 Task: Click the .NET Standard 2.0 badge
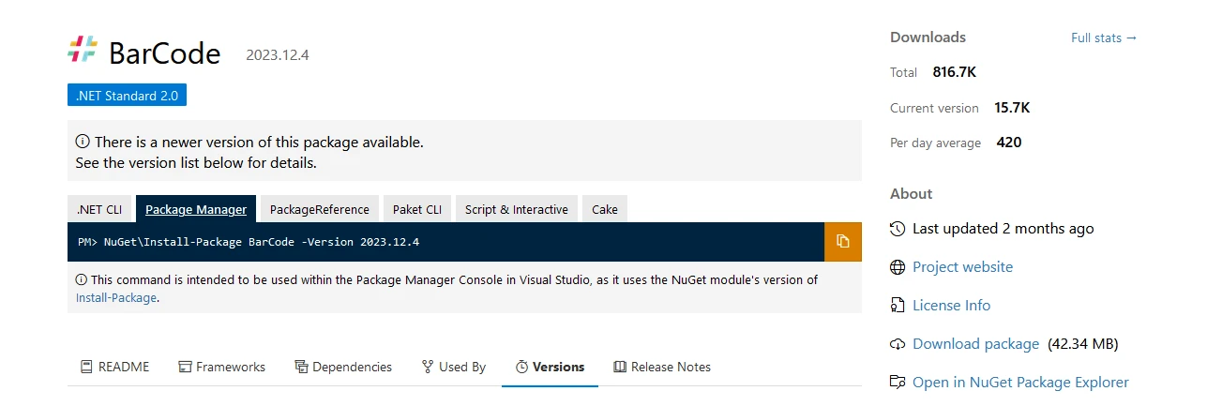point(127,95)
